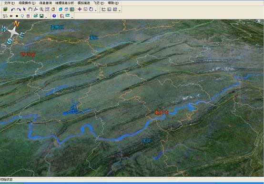This screenshot has width=264, height=184.
Task: Choose the magnifier zoom tool
Action: click(41, 10)
